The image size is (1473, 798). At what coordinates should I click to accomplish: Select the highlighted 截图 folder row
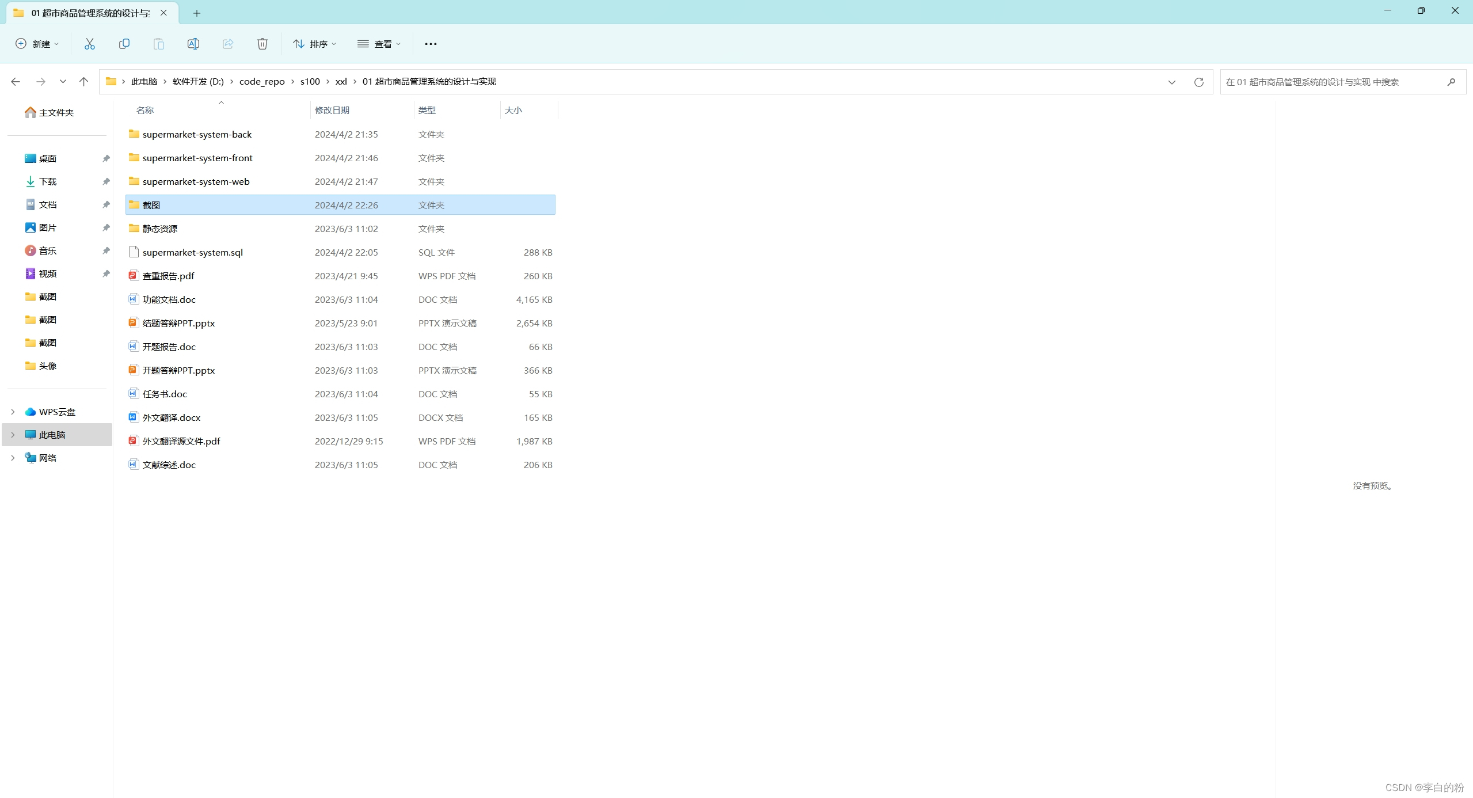pyautogui.click(x=340, y=205)
